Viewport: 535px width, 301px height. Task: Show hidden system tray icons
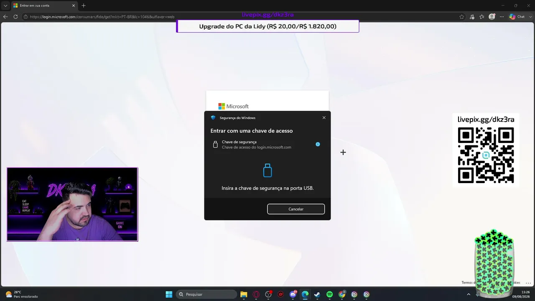tap(468, 294)
